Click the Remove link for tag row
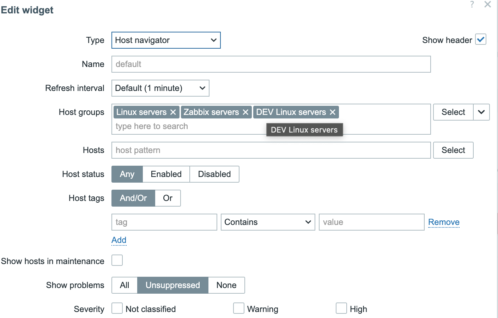The height and width of the screenshot is (318, 498). [x=444, y=222]
